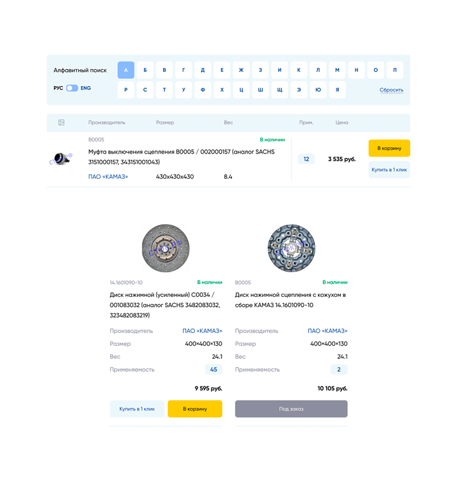
Task: Open Диск нажимной сцепления с кожухом title
Action: 290,299
